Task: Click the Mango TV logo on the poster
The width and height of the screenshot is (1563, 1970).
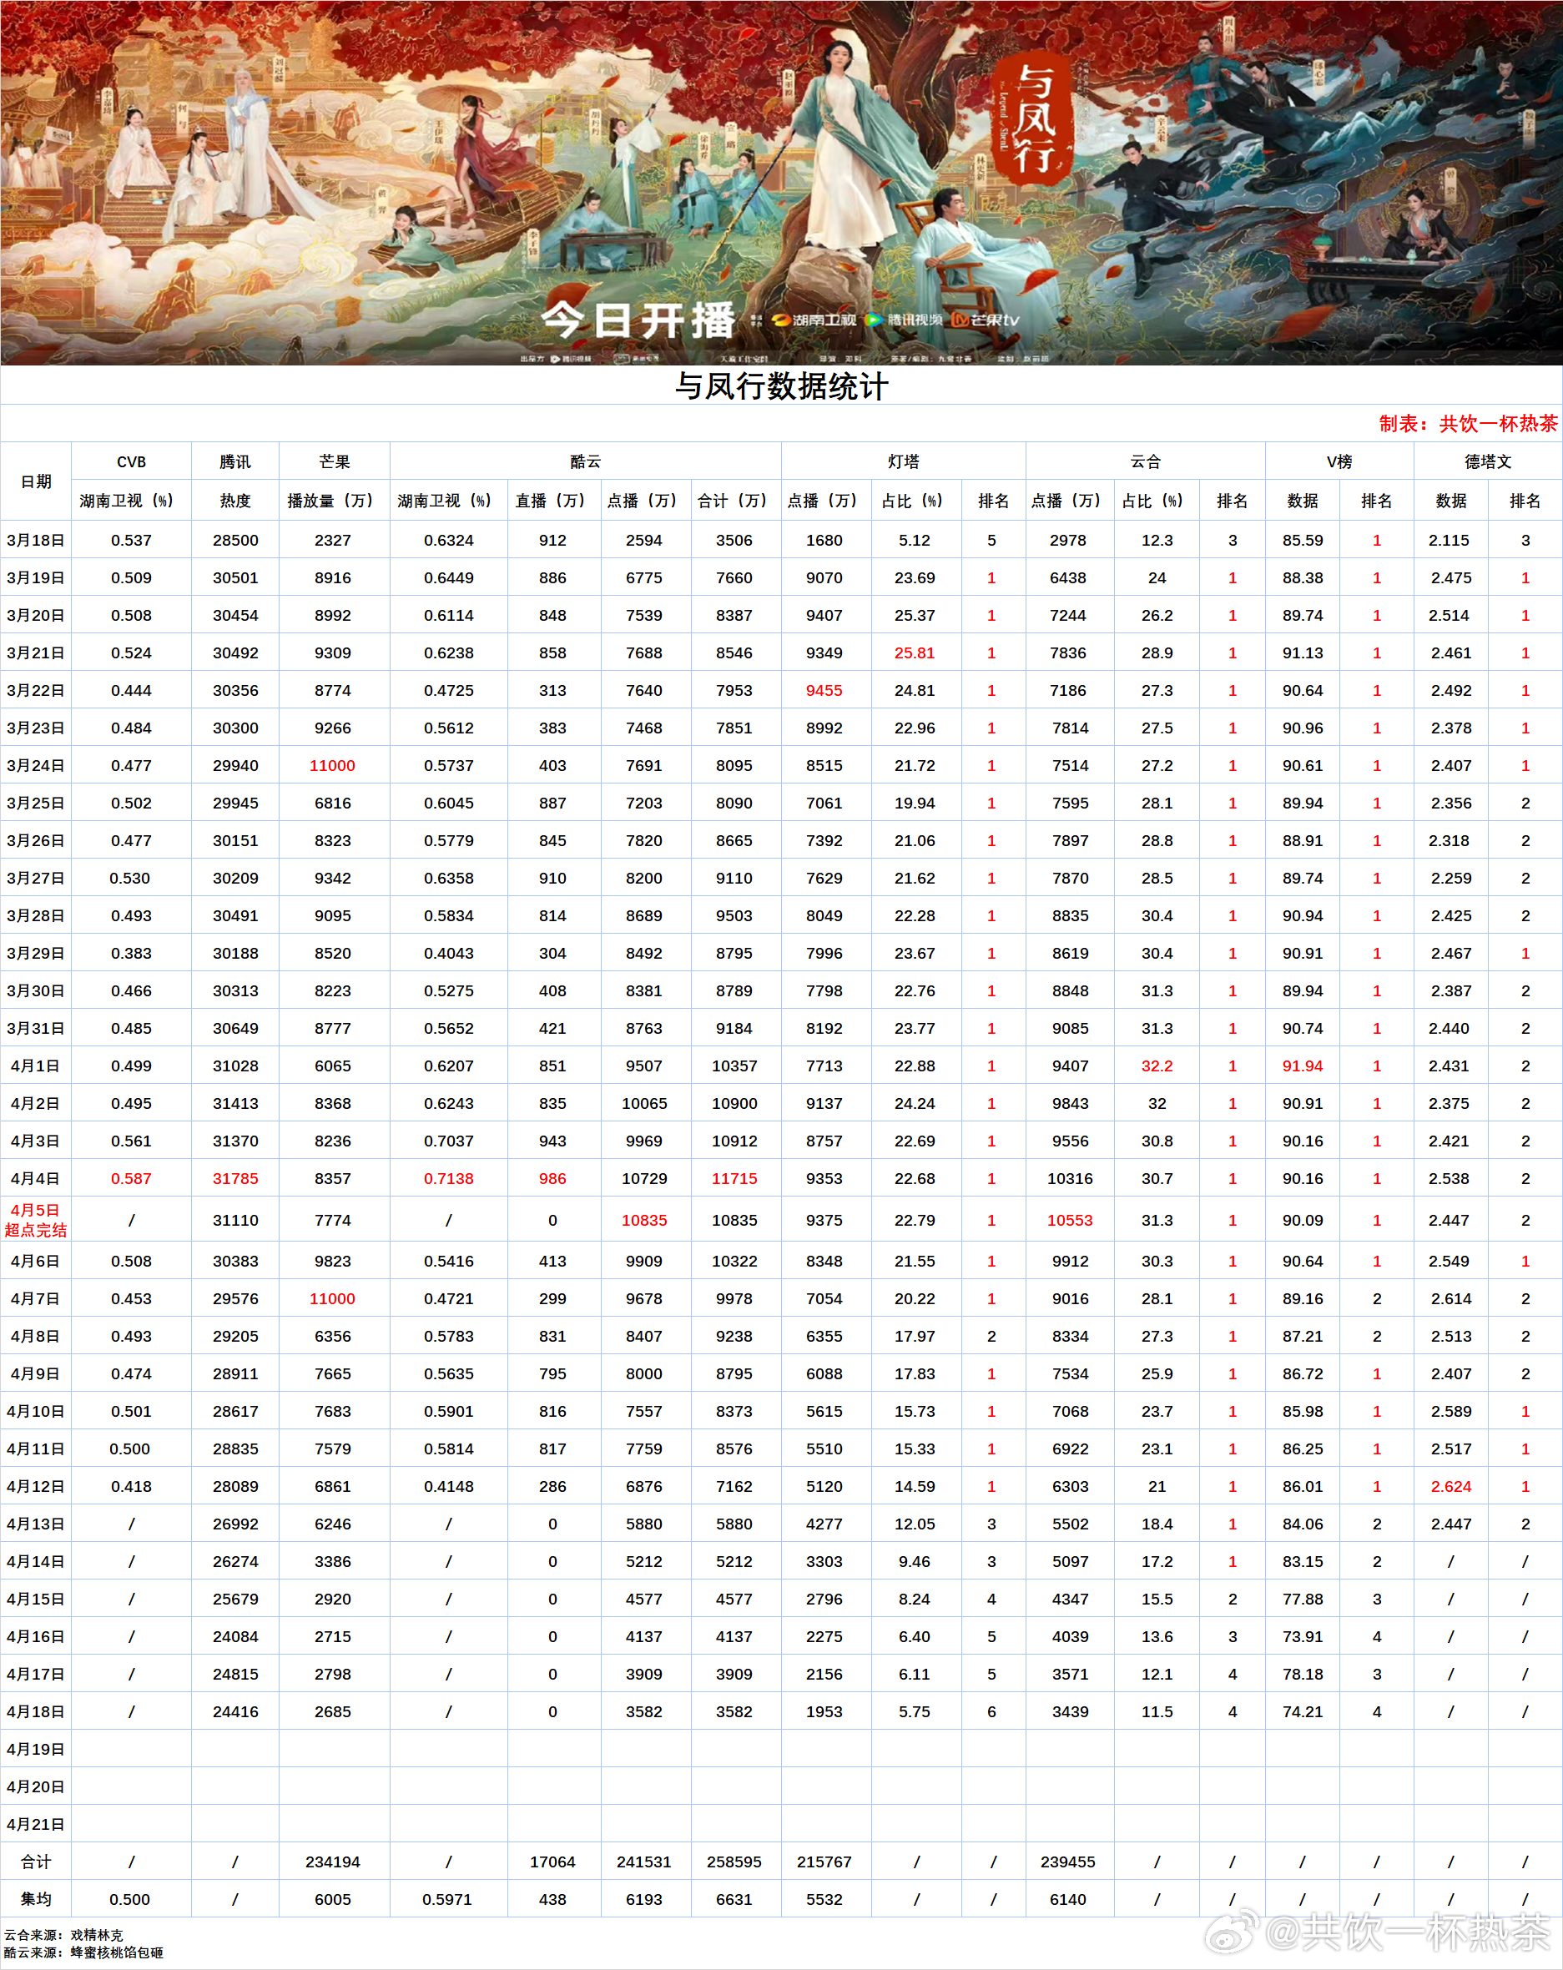Action: tap(986, 320)
